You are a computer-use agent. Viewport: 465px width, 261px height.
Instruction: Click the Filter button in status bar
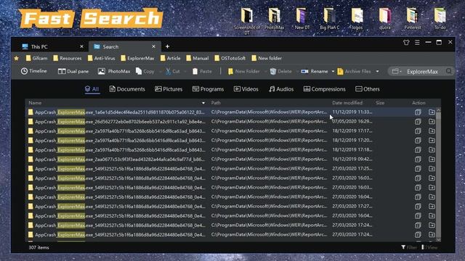409,247
